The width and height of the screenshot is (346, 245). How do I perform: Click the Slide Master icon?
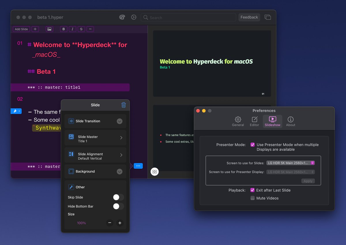tap(71, 137)
